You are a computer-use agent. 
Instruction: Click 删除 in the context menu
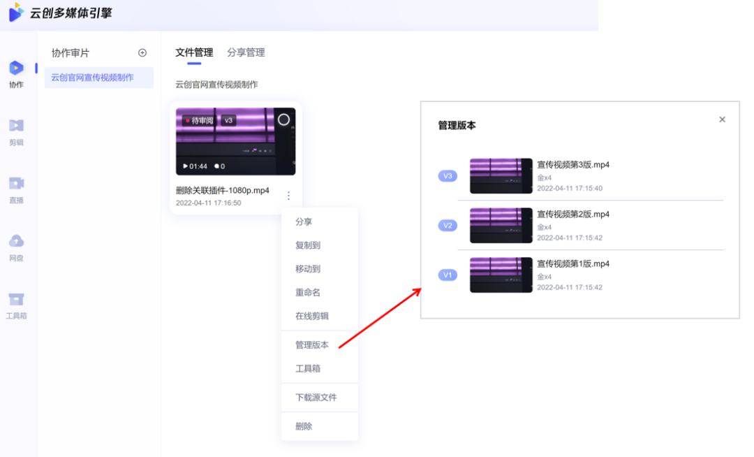tap(304, 426)
